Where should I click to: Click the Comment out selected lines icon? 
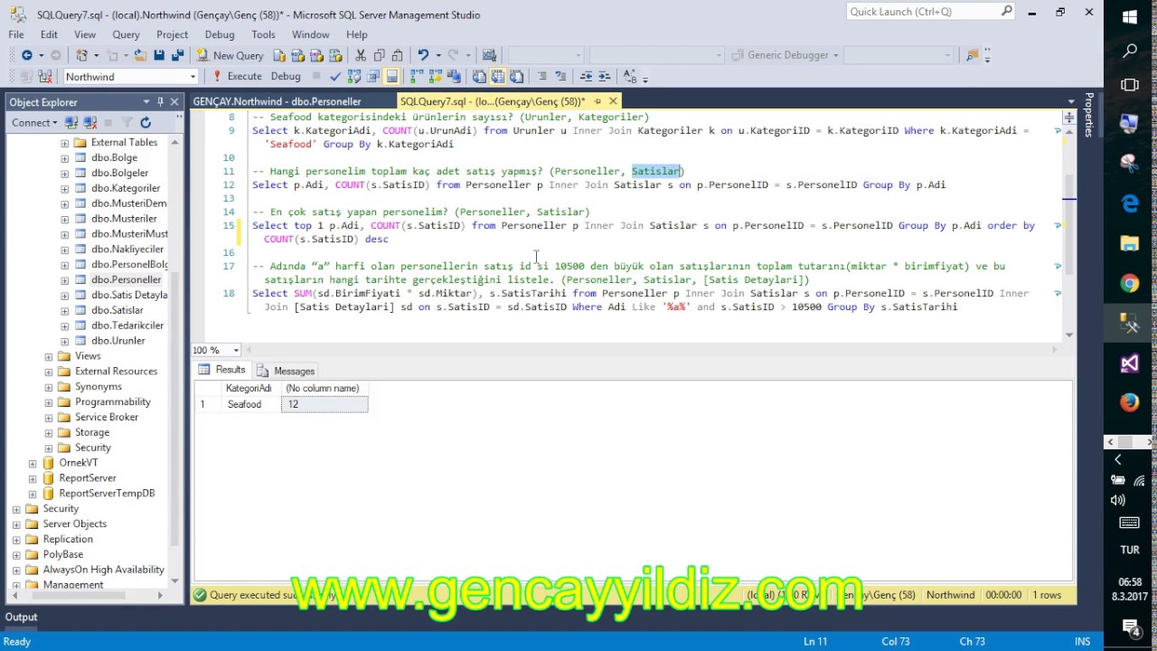pyautogui.click(x=541, y=77)
